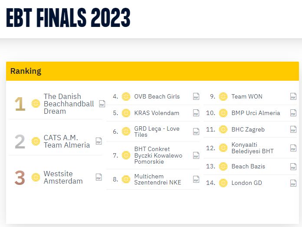Open PDF icon for OVB Beach Girls

(x=196, y=96)
